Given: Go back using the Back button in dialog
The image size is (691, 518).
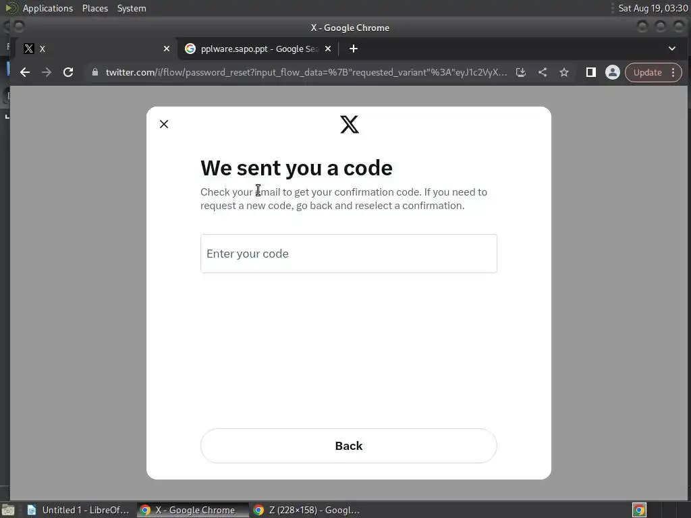Looking at the screenshot, I should click(349, 446).
